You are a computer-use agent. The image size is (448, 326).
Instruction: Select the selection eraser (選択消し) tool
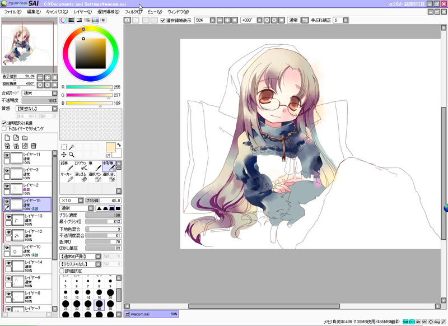point(109,177)
